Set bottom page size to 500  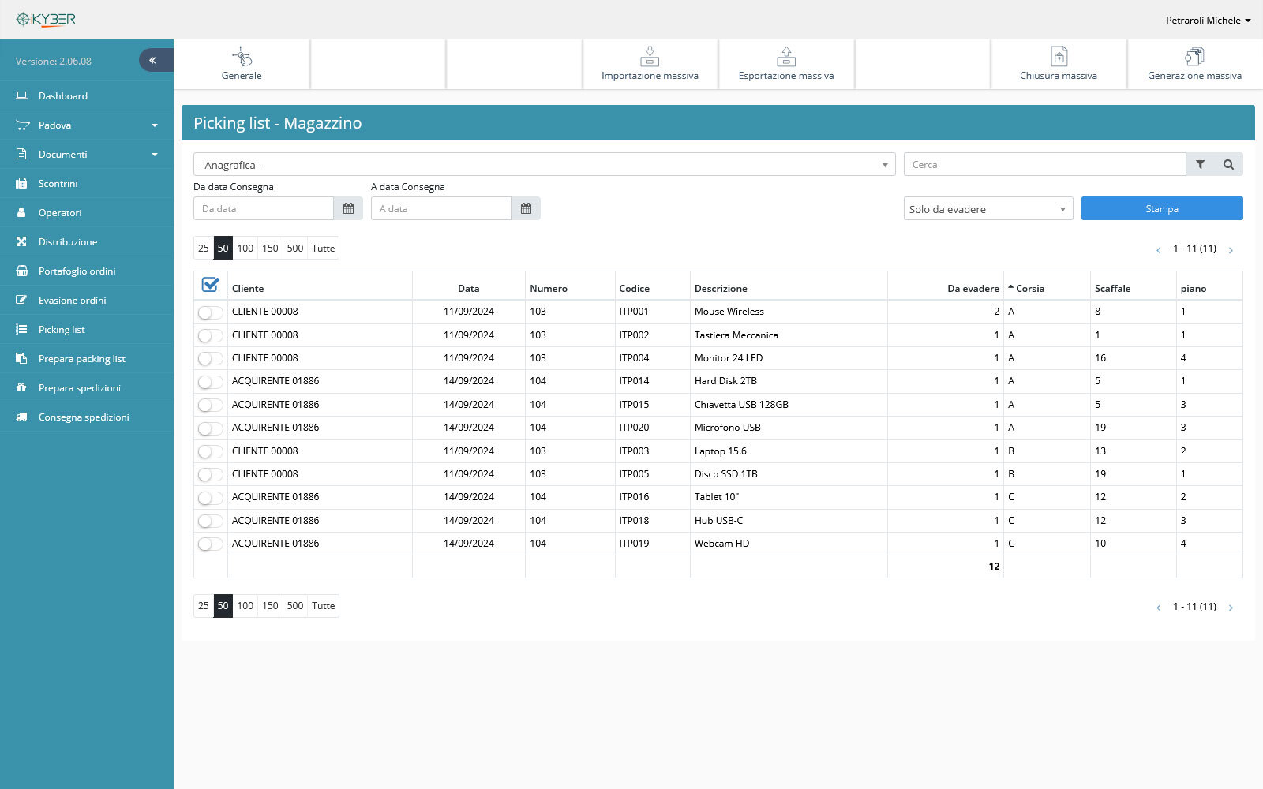pyautogui.click(x=295, y=606)
